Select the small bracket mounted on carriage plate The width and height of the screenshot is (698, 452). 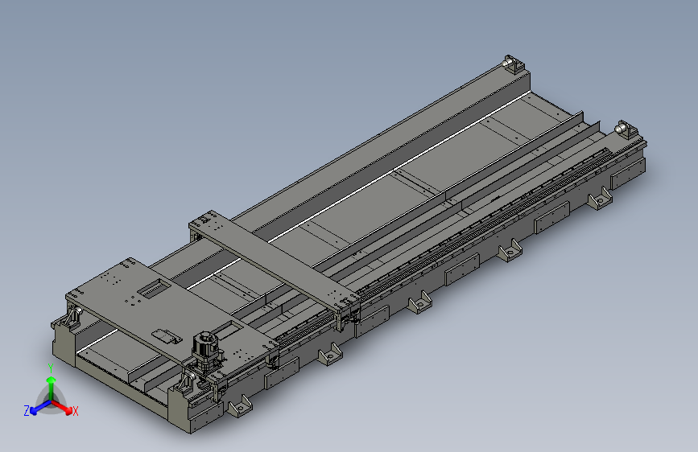pyautogui.click(x=167, y=336)
